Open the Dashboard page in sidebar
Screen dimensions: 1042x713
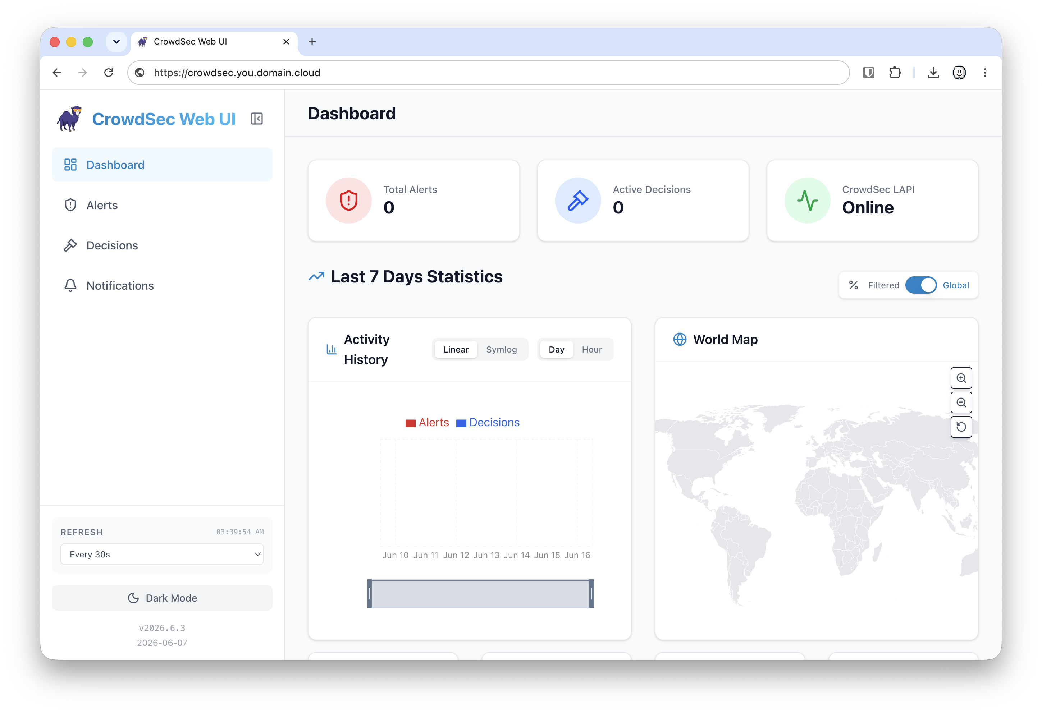coord(162,165)
